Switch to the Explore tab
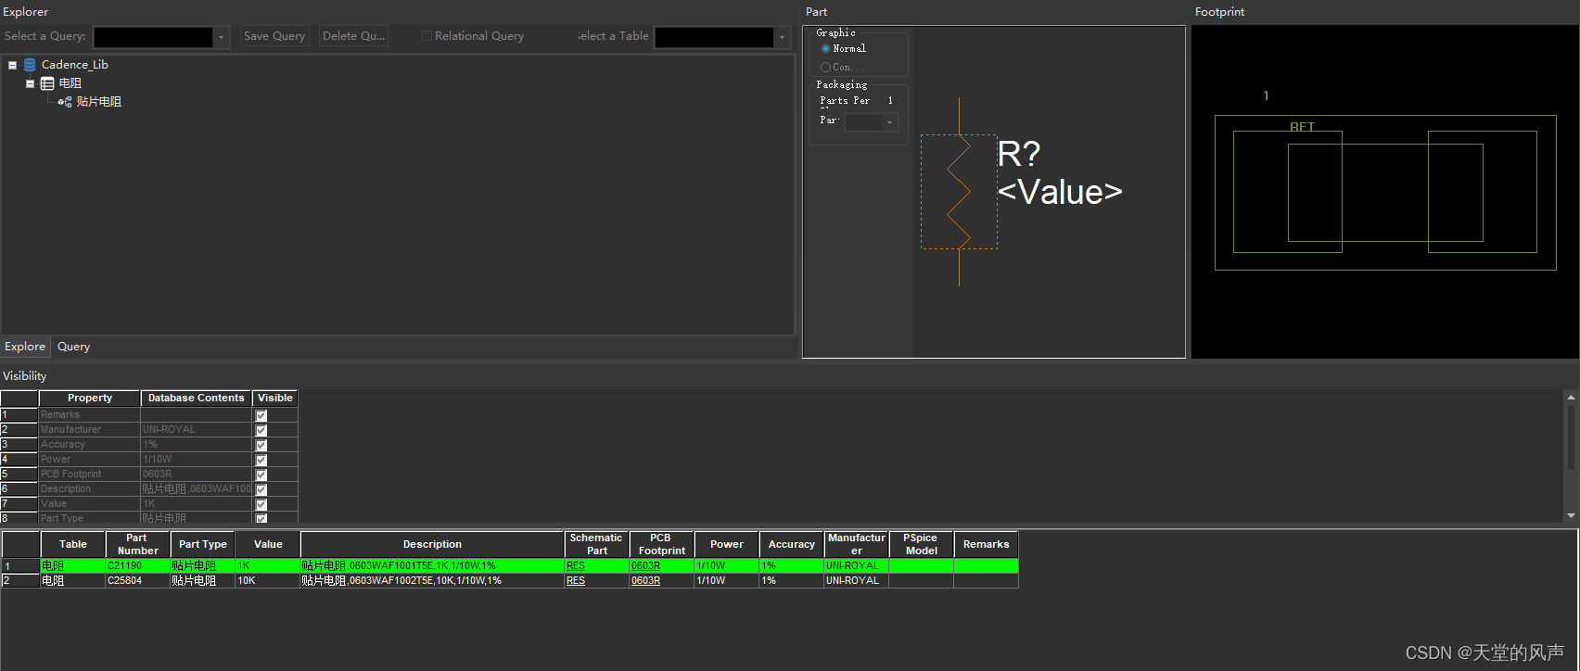Image resolution: width=1580 pixels, height=671 pixels. pyautogui.click(x=25, y=347)
